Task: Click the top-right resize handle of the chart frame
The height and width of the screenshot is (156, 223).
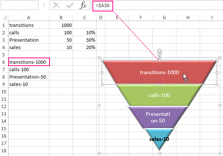Action: 220,58
